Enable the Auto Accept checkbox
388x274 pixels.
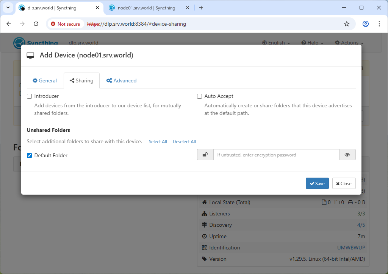tap(200, 96)
